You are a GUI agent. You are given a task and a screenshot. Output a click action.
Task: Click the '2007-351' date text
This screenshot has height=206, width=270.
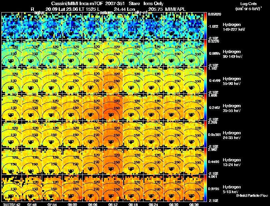(115, 3)
